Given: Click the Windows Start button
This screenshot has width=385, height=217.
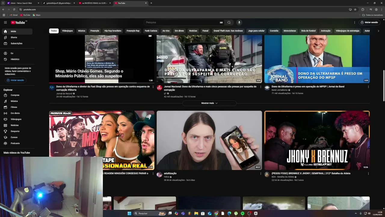Looking at the screenshot, I should (x=129, y=213).
